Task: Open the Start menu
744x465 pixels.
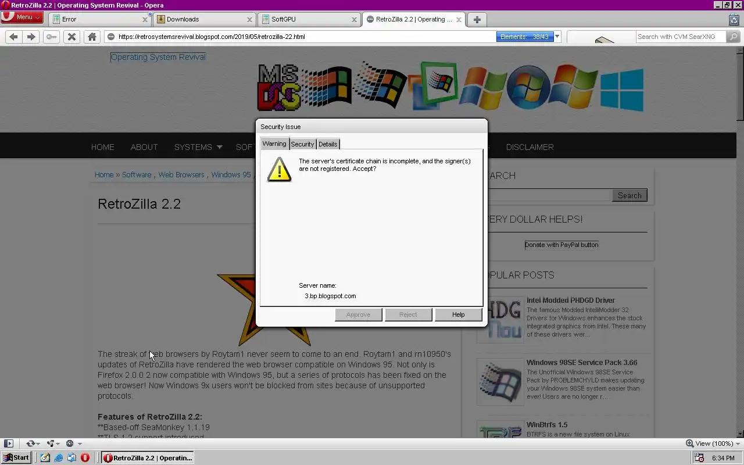Action: coord(16,457)
